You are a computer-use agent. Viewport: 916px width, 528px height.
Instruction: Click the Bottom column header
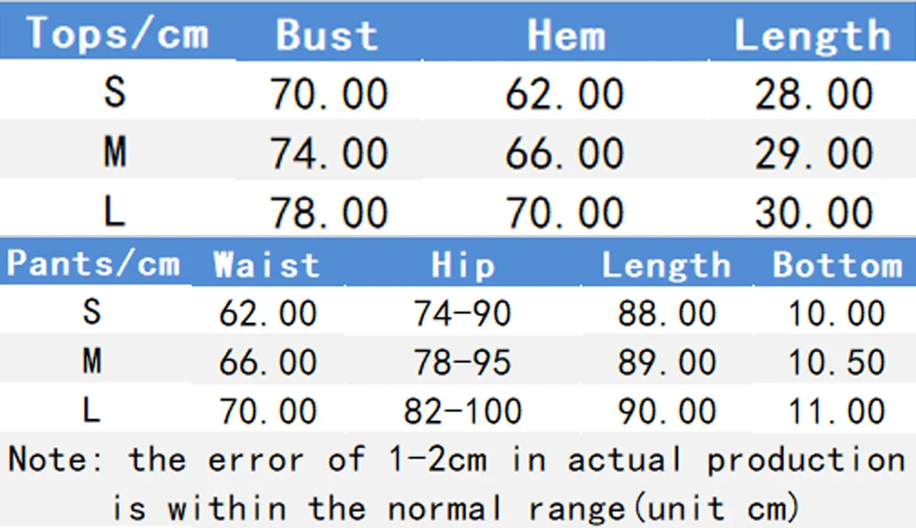point(837,265)
